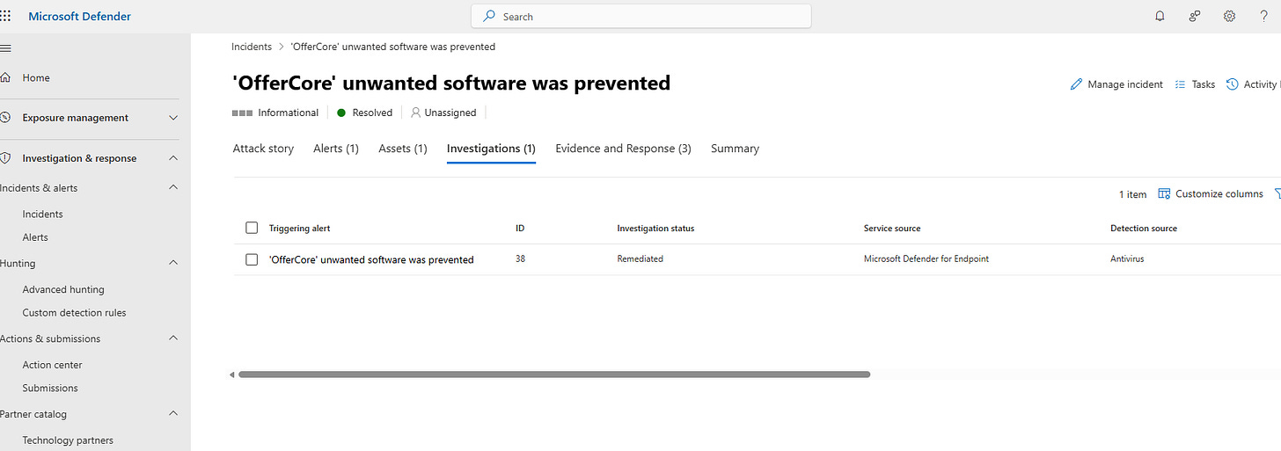The width and height of the screenshot is (1281, 451).
Task: Collapse the Incidents & alerts chevron
Action: 173,187
